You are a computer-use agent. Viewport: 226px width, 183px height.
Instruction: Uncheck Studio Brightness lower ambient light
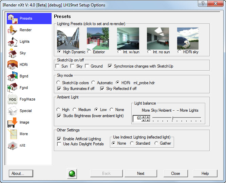click(59, 116)
